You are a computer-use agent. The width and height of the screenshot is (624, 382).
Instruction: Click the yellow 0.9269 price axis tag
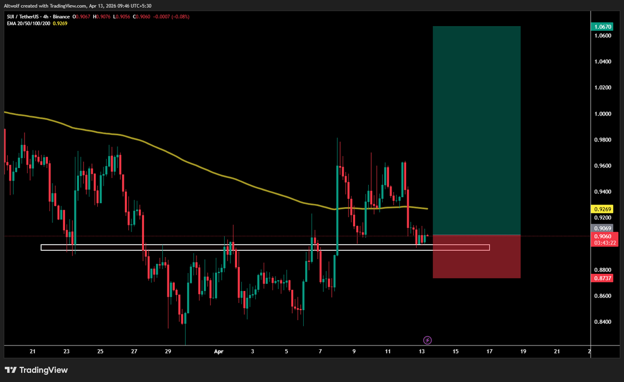click(x=602, y=209)
